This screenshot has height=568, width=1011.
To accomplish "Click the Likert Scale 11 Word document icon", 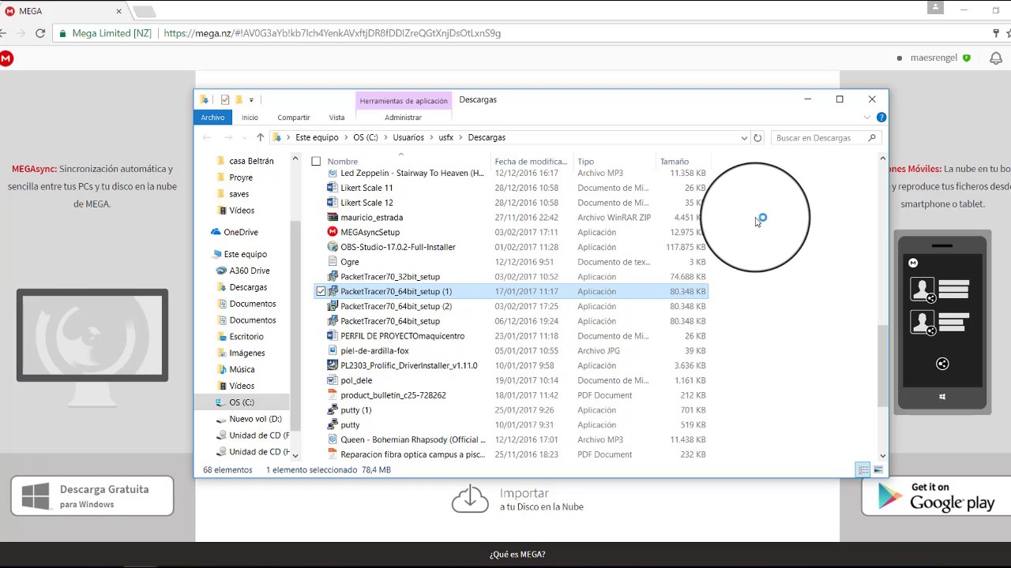I will pos(333,188).
